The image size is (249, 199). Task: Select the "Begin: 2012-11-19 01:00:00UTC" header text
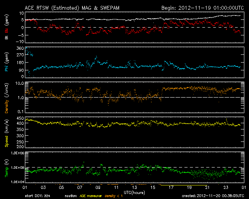pyautogui.click(x=203, y=8)
